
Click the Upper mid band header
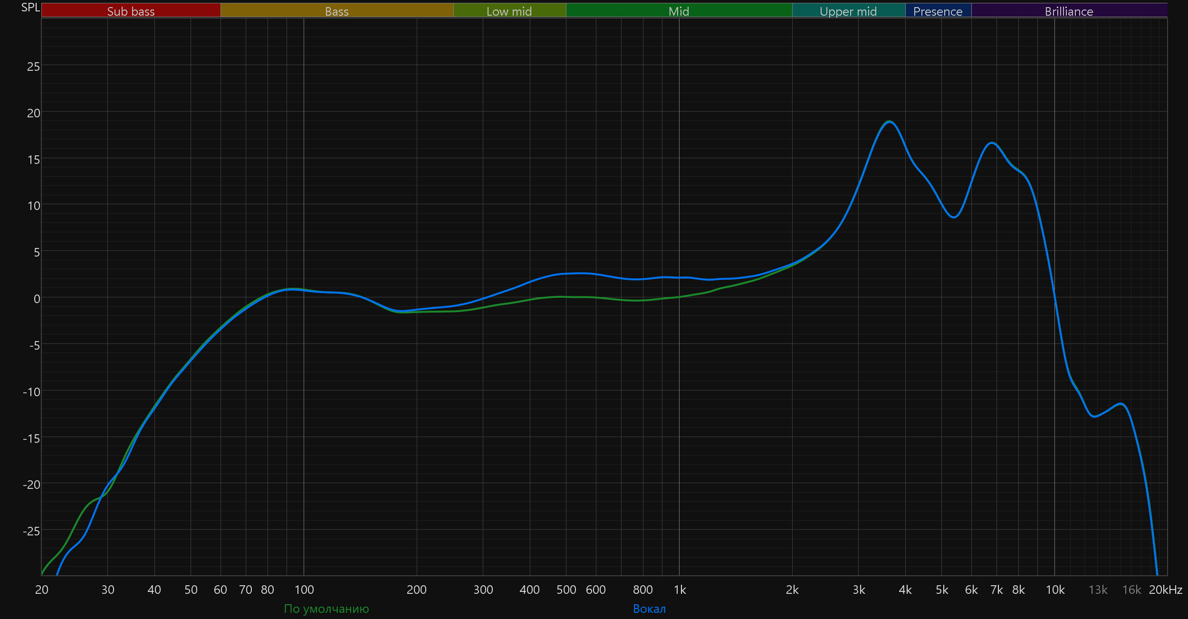[848, 11]
